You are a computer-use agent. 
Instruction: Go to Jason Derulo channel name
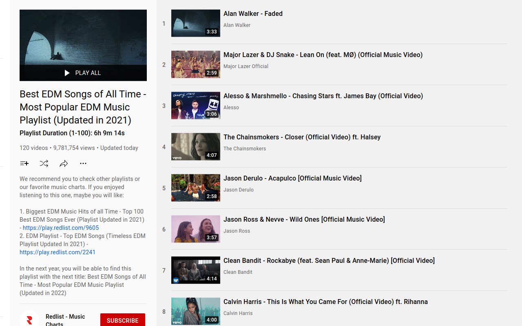click(x=239, y=190)
